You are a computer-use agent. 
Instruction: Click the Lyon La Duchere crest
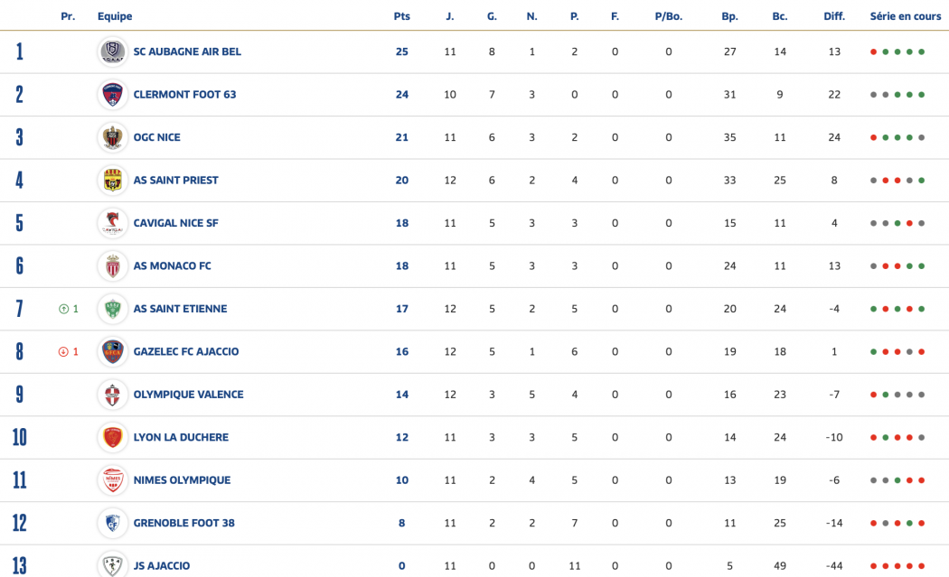click(113, 437)
